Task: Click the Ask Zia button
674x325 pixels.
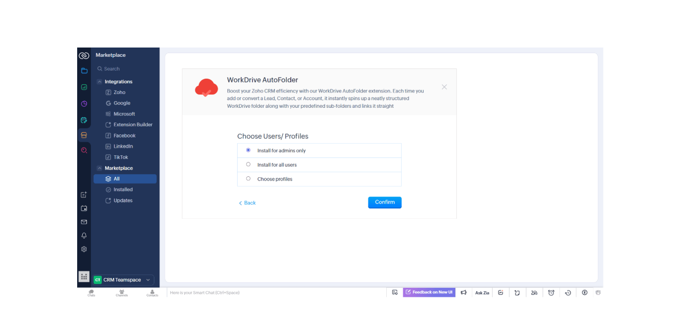Action: pyautogui.click(x=482, y=293)
